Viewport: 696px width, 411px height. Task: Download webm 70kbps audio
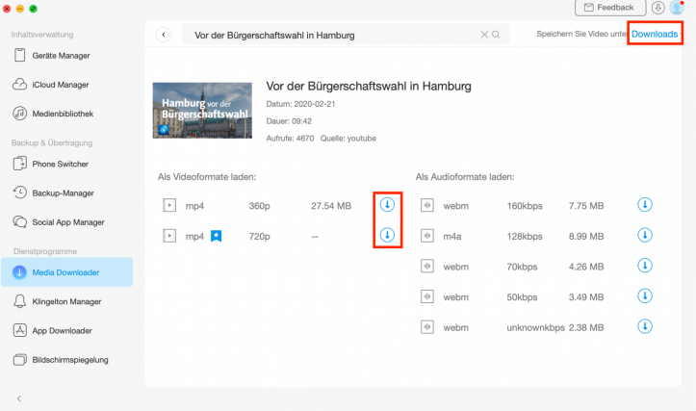point(645,266)
